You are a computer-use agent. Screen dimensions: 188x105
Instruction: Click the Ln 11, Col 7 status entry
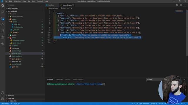coord(140,104)
